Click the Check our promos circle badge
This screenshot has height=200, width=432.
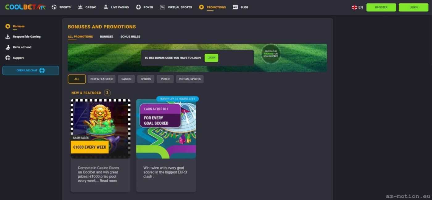click(x=271, y=54)
